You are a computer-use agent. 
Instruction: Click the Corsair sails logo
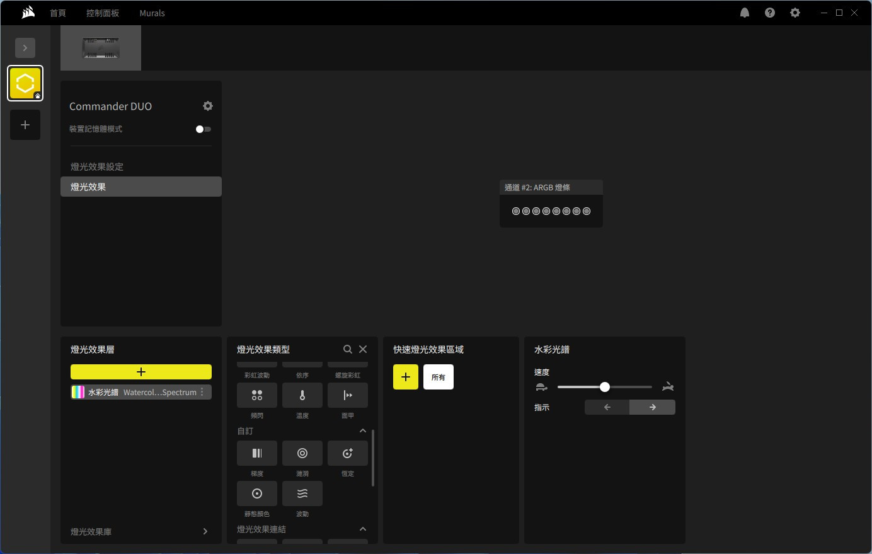[28, 13]
